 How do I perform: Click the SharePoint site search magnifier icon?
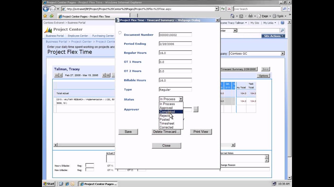tap(282, 31)
